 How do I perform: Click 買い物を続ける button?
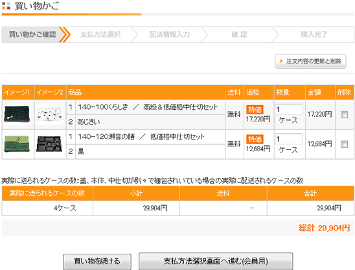[97, 262]
